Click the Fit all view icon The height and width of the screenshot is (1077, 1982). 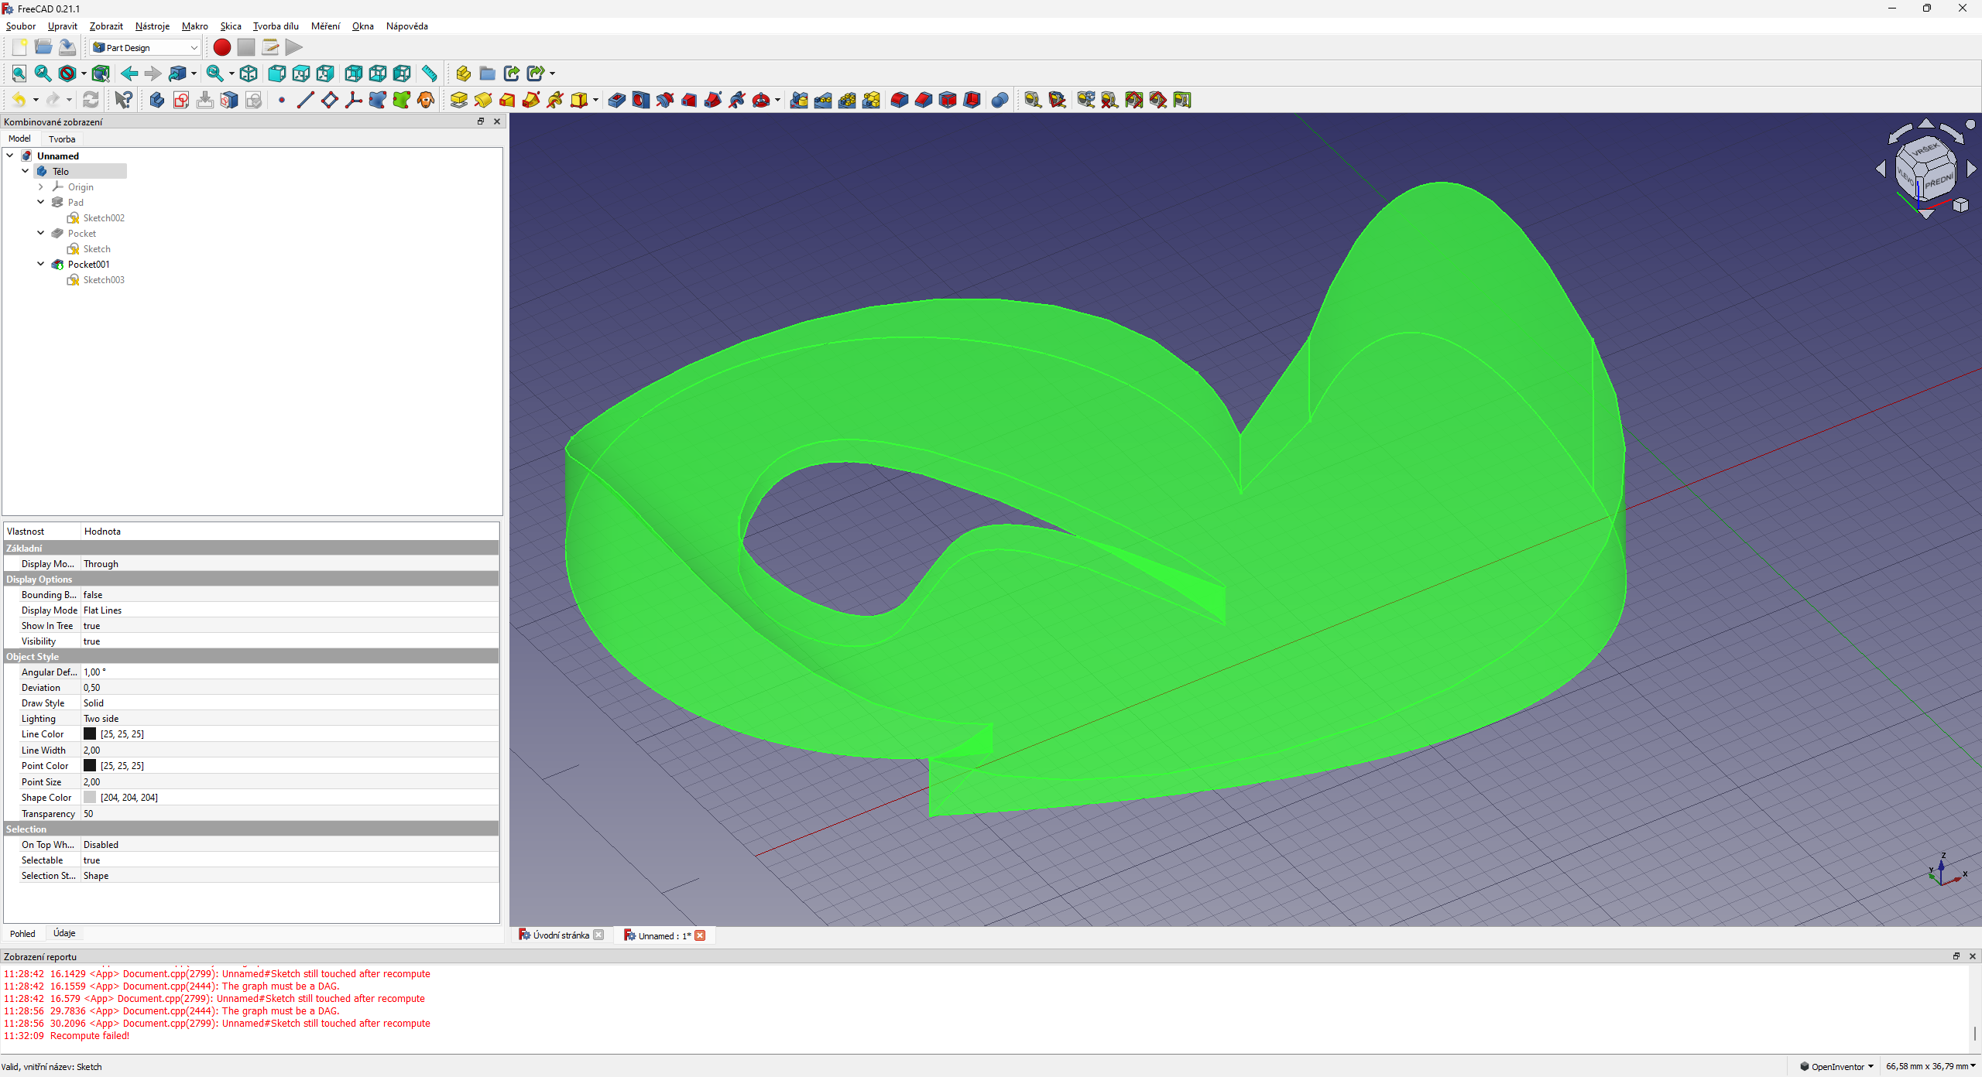pos(19,74)
